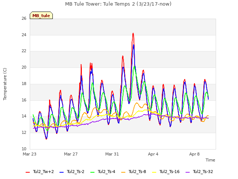Click the blue Tul2_Ts-2 legend swatch
Viewport: 238px width, 179px height.
tap(61, 172)
